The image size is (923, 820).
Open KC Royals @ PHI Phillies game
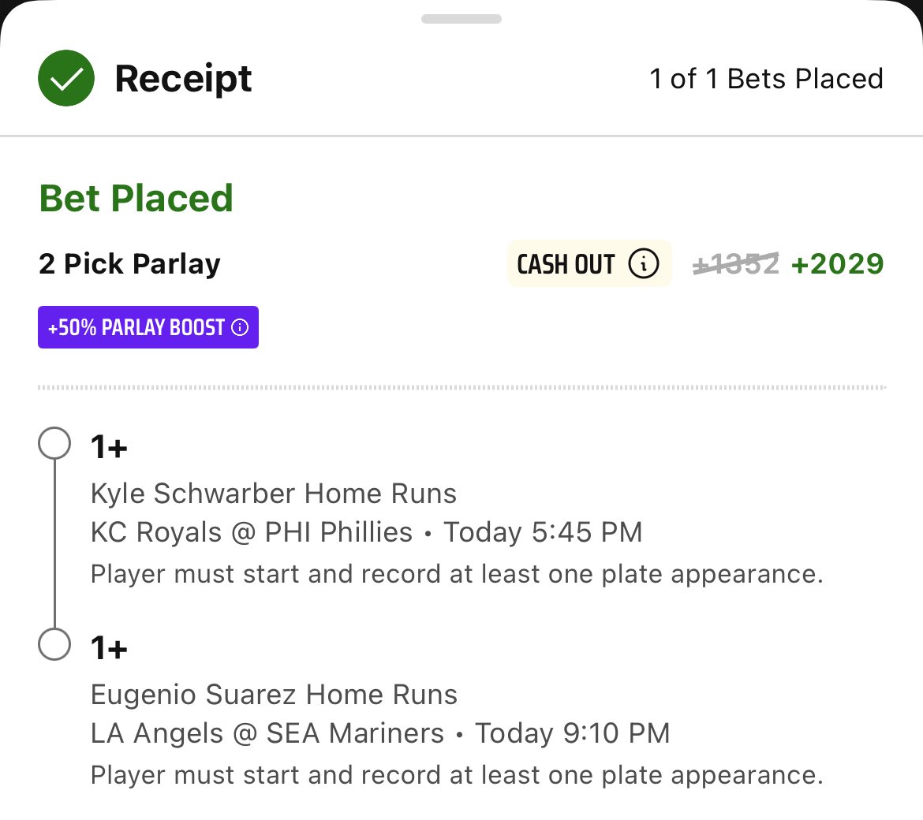(x=252, y=531)
